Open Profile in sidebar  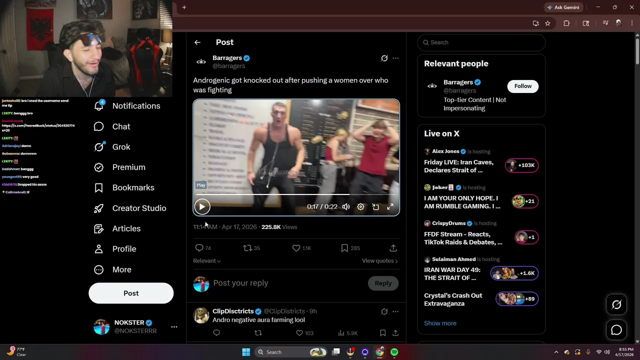pos(115,249)
